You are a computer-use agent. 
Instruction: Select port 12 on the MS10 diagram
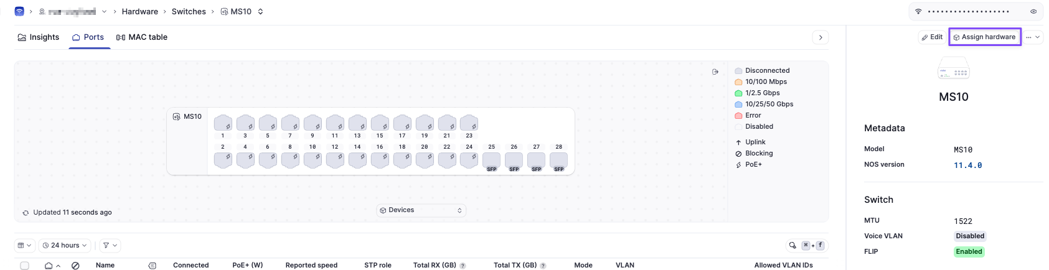tap(335, 160)
